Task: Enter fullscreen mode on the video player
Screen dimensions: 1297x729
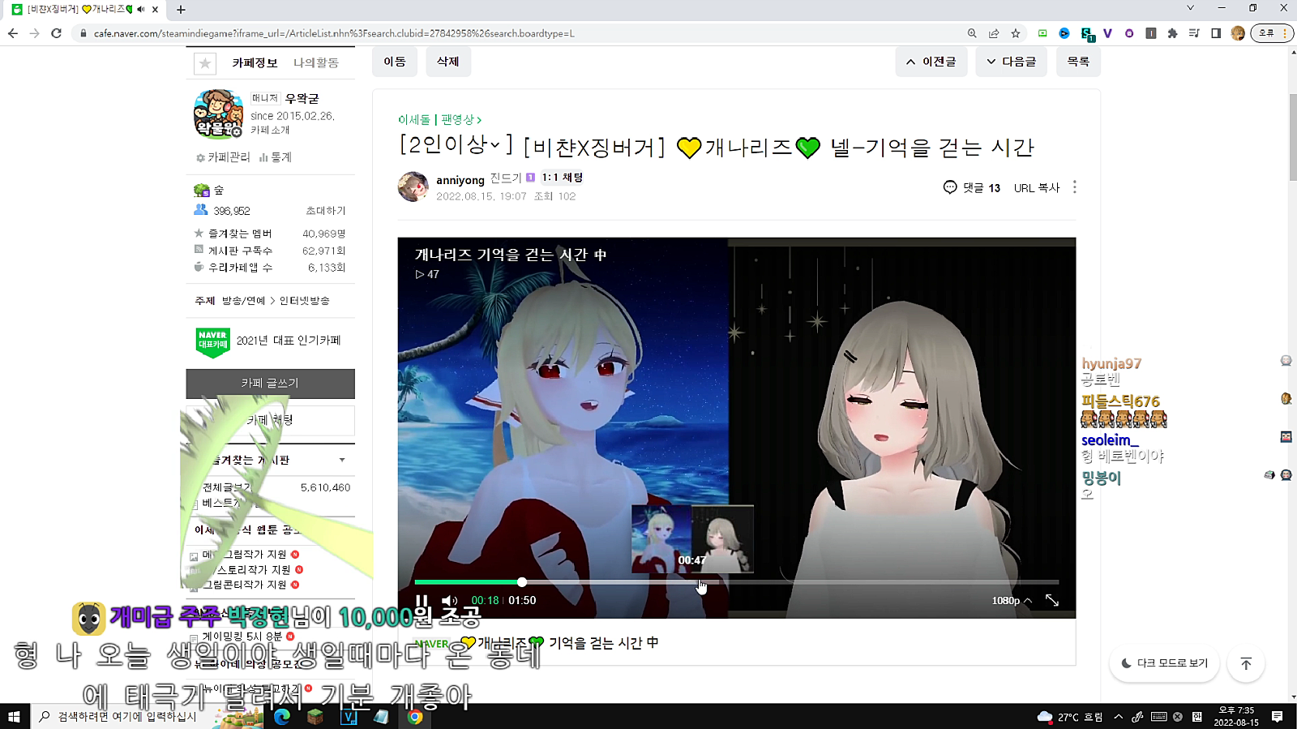Action: click(1051, 600)
